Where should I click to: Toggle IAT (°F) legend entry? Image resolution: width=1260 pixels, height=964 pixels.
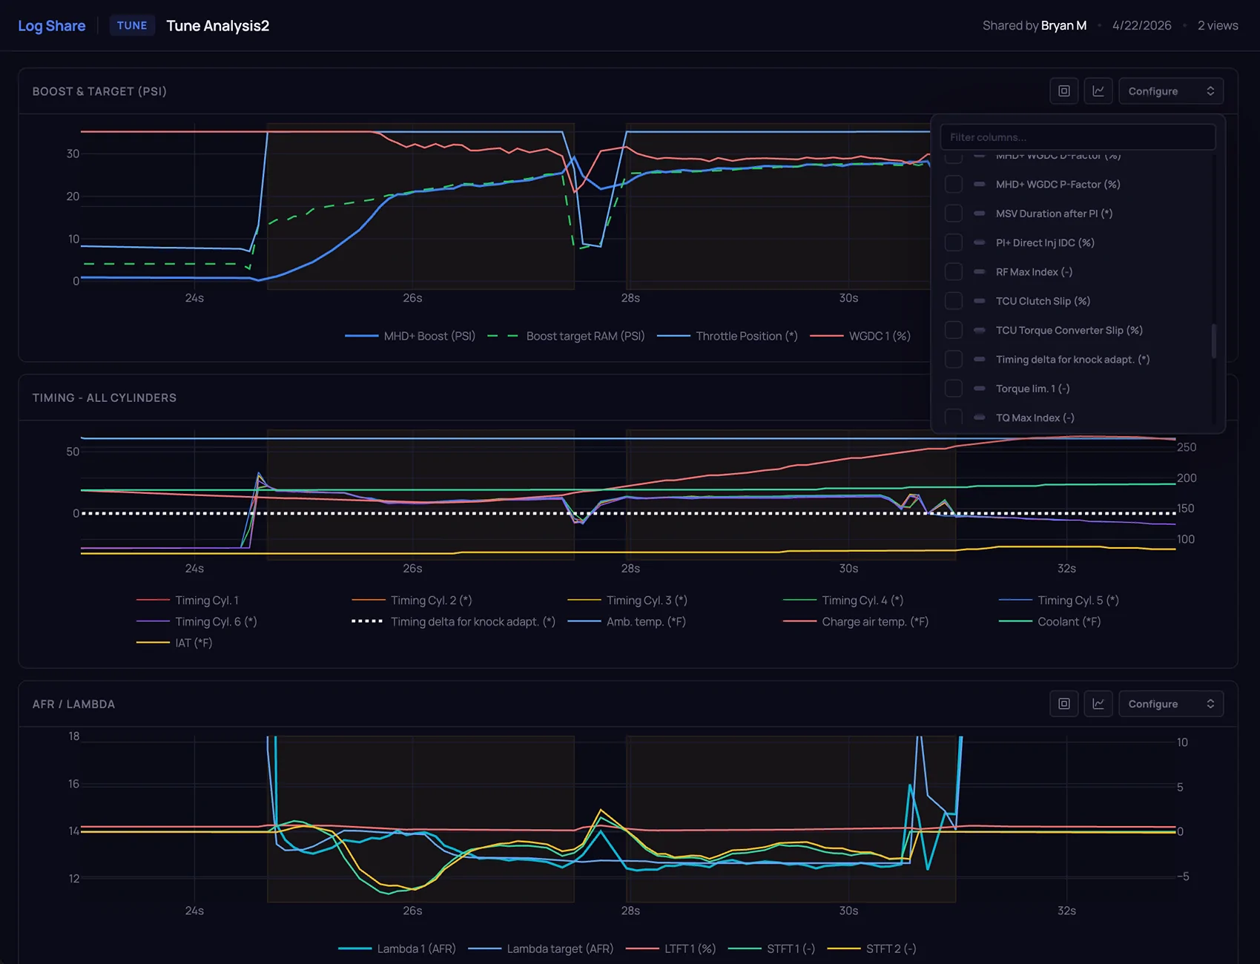[174, 643]
